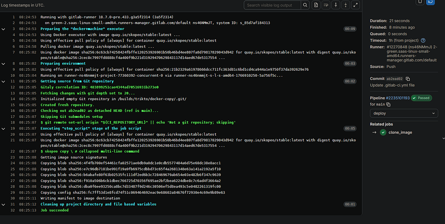Retry the job using the blue button
Screen dimensions: 445x224
click(x=431, y=2)
